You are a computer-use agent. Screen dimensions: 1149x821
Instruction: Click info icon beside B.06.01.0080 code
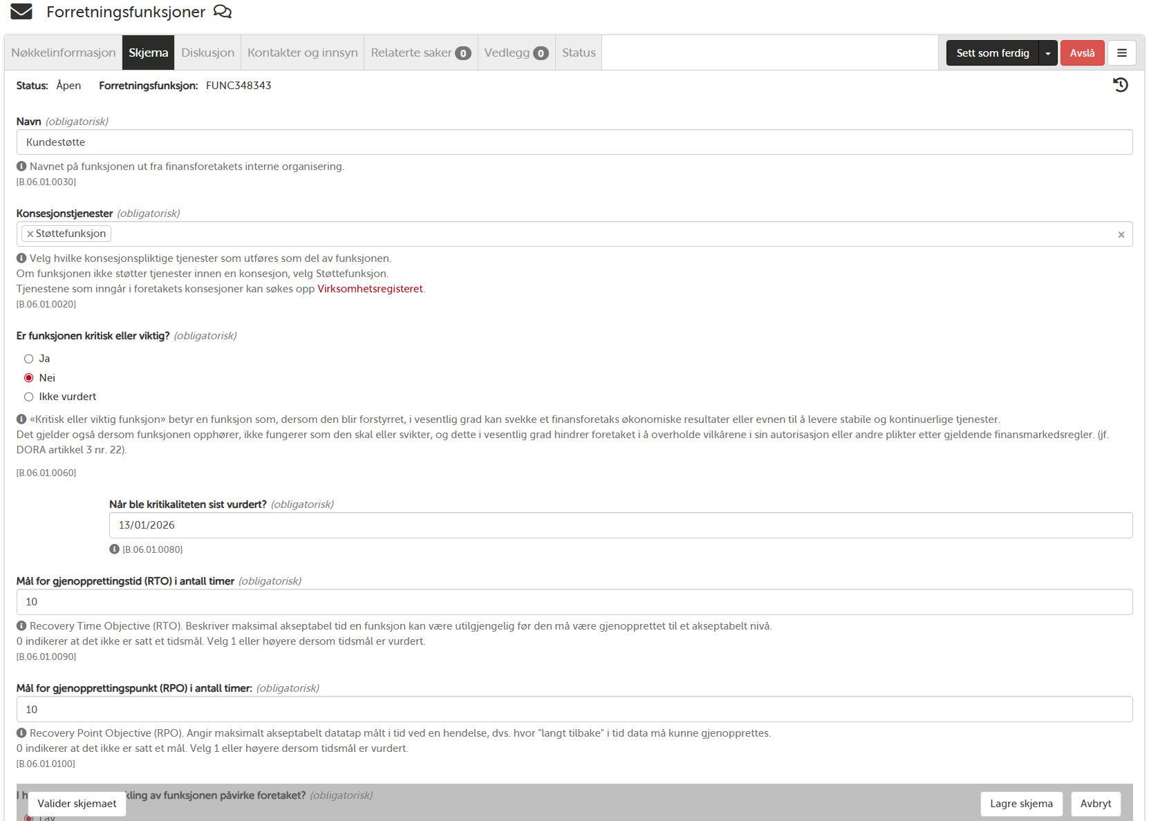coord(114,549)
